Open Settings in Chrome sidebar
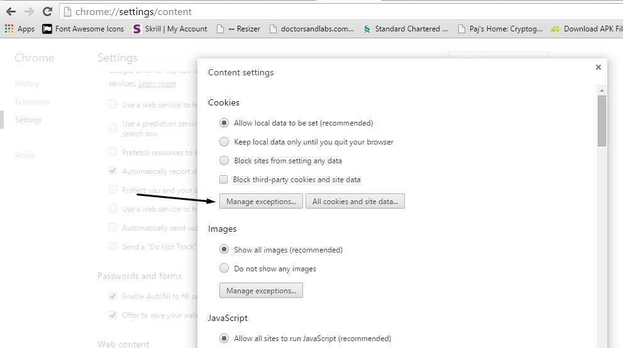The width and height of the screenshot is (623, 348). 28,120
